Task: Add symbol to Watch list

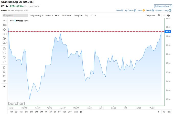Action: (150, 10)
